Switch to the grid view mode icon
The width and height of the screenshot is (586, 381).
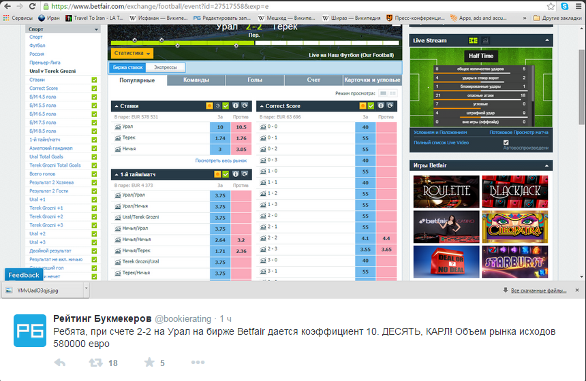(x=392, y=93)
